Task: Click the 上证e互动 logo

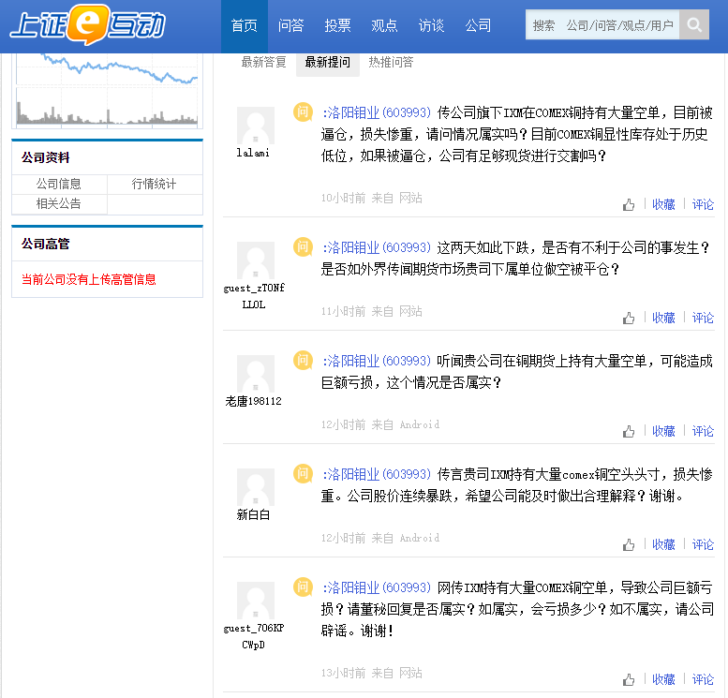Action: point(88,25)
